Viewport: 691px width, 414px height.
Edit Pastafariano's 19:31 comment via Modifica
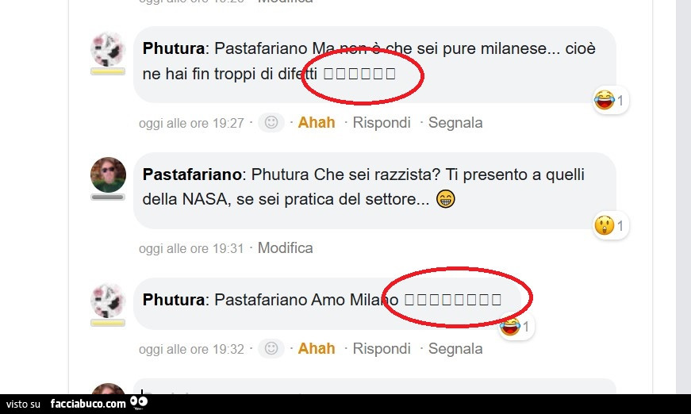coord(285,248)
